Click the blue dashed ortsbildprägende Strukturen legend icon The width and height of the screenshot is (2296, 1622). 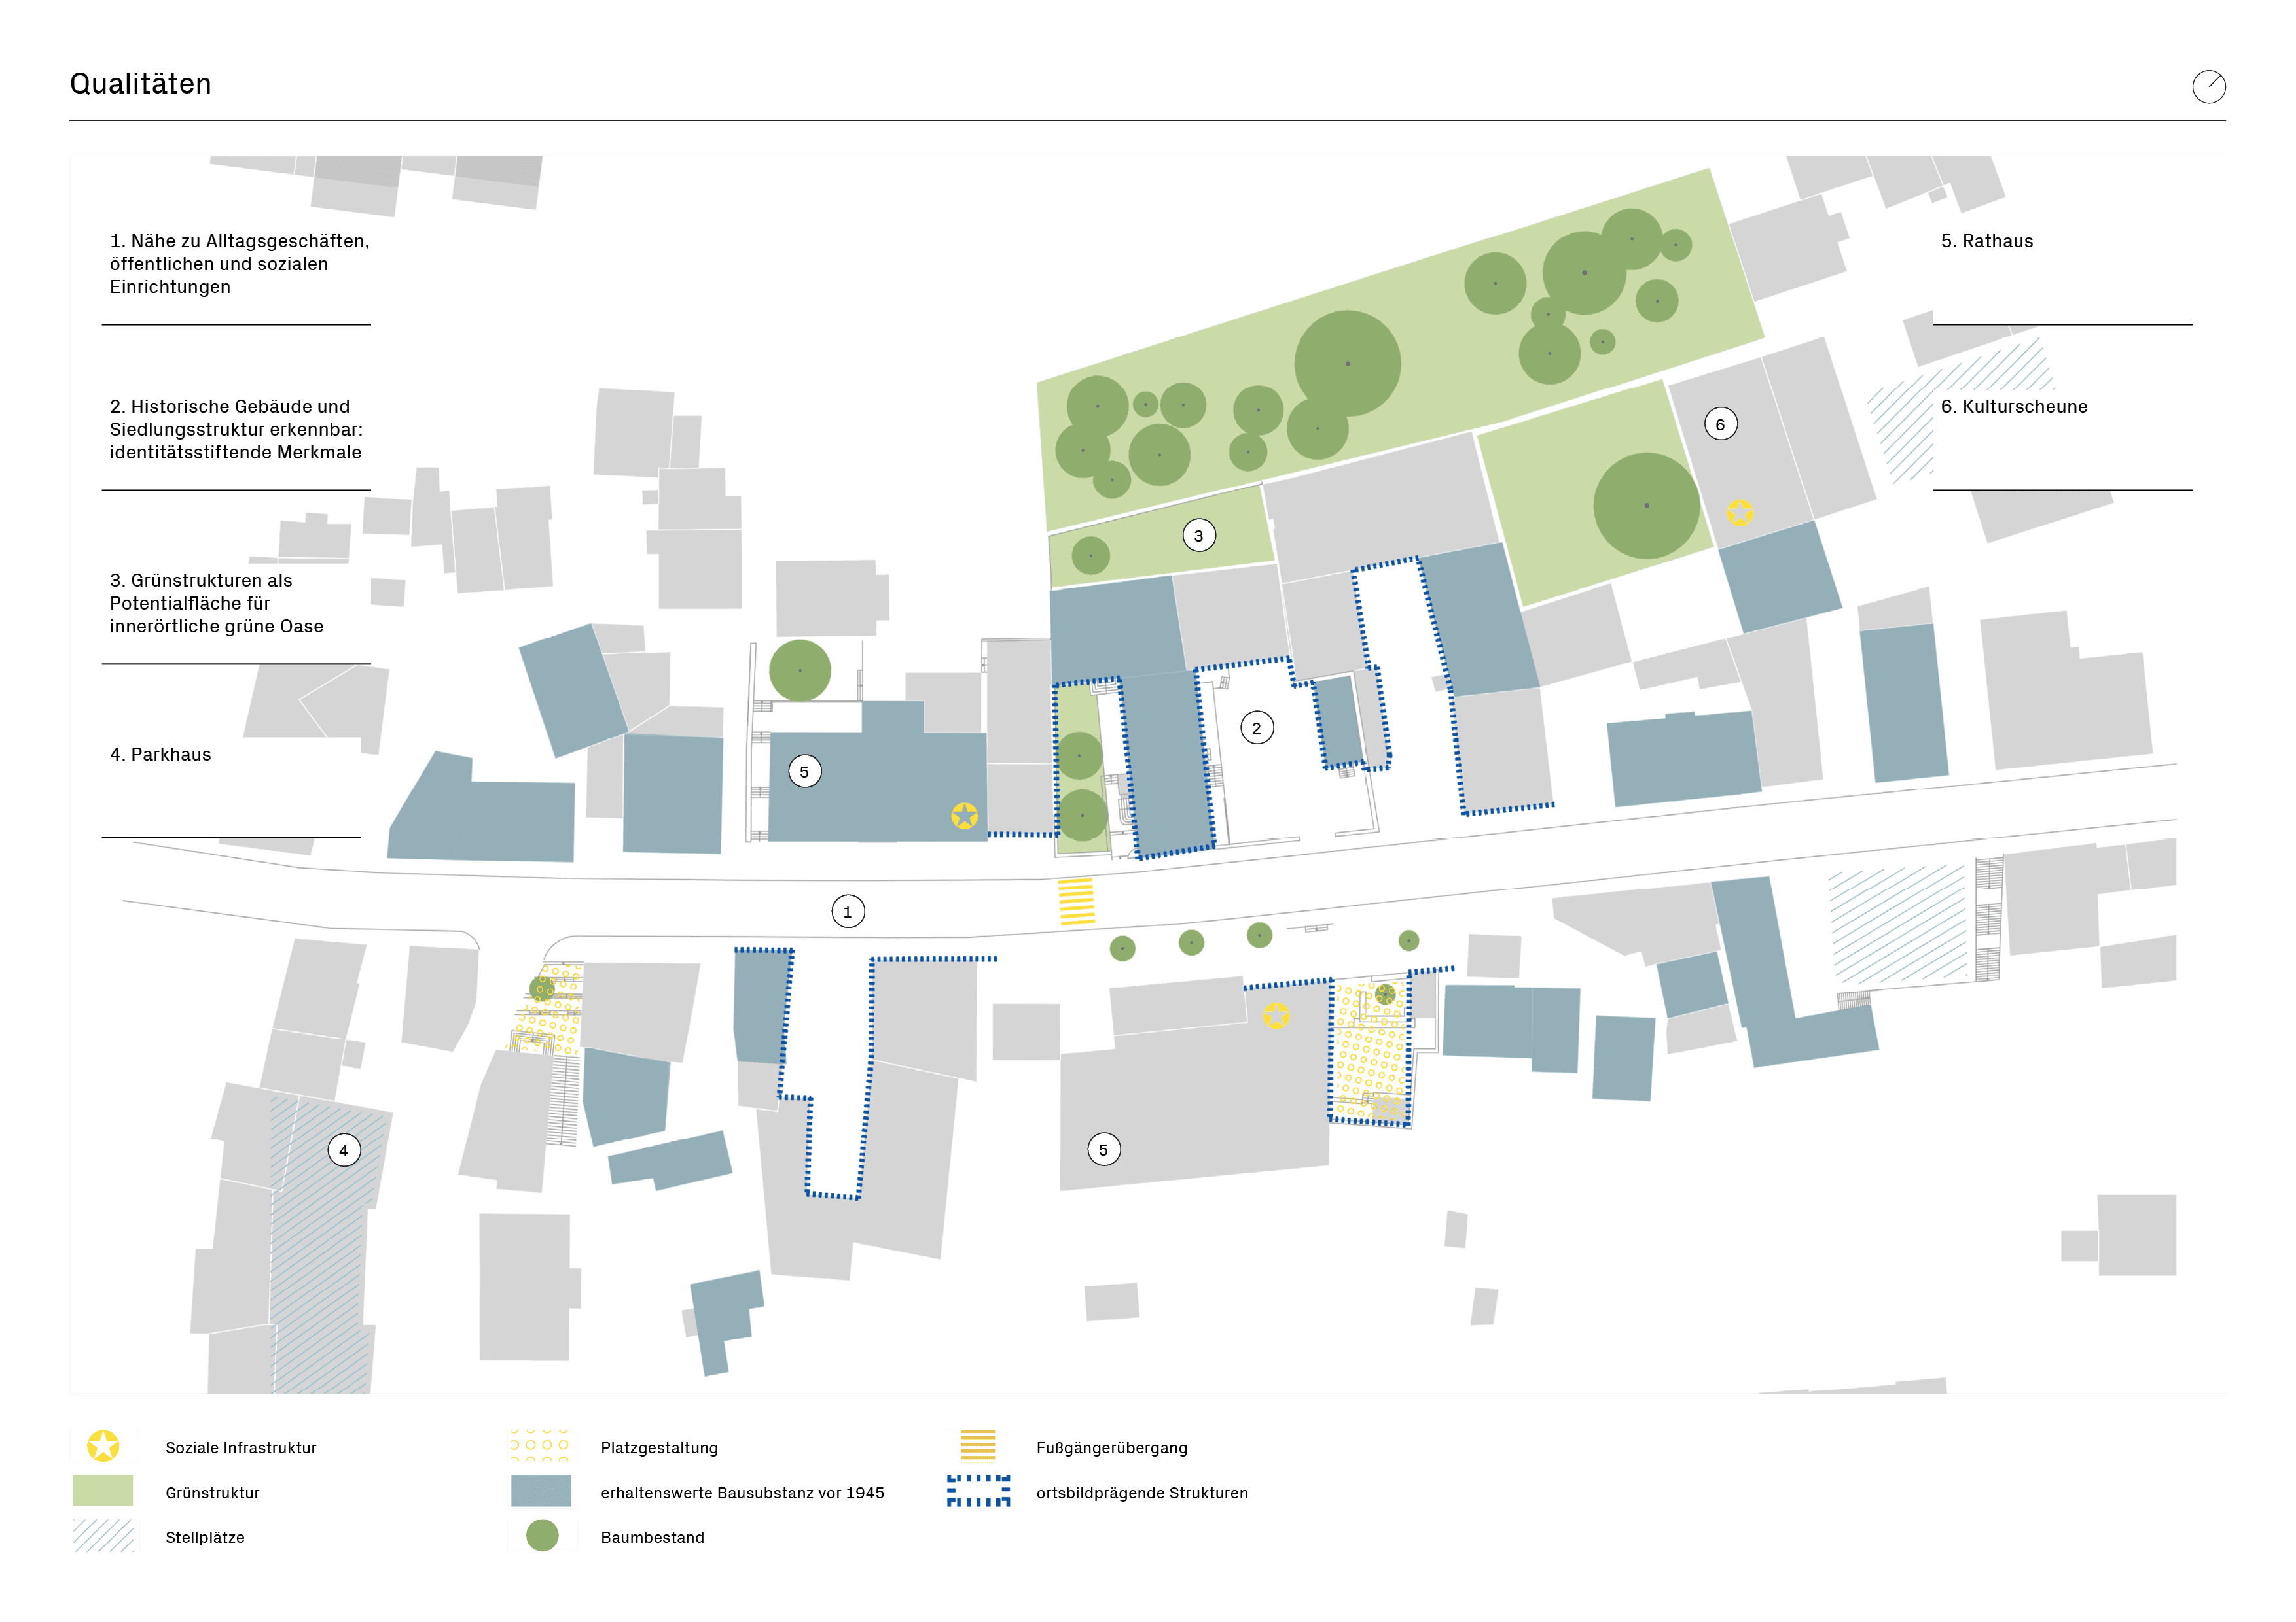pos(978,1491)
